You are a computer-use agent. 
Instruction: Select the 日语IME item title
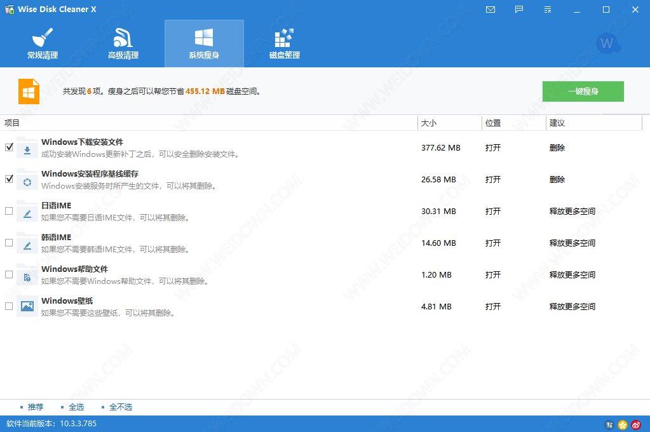[57, 206]
